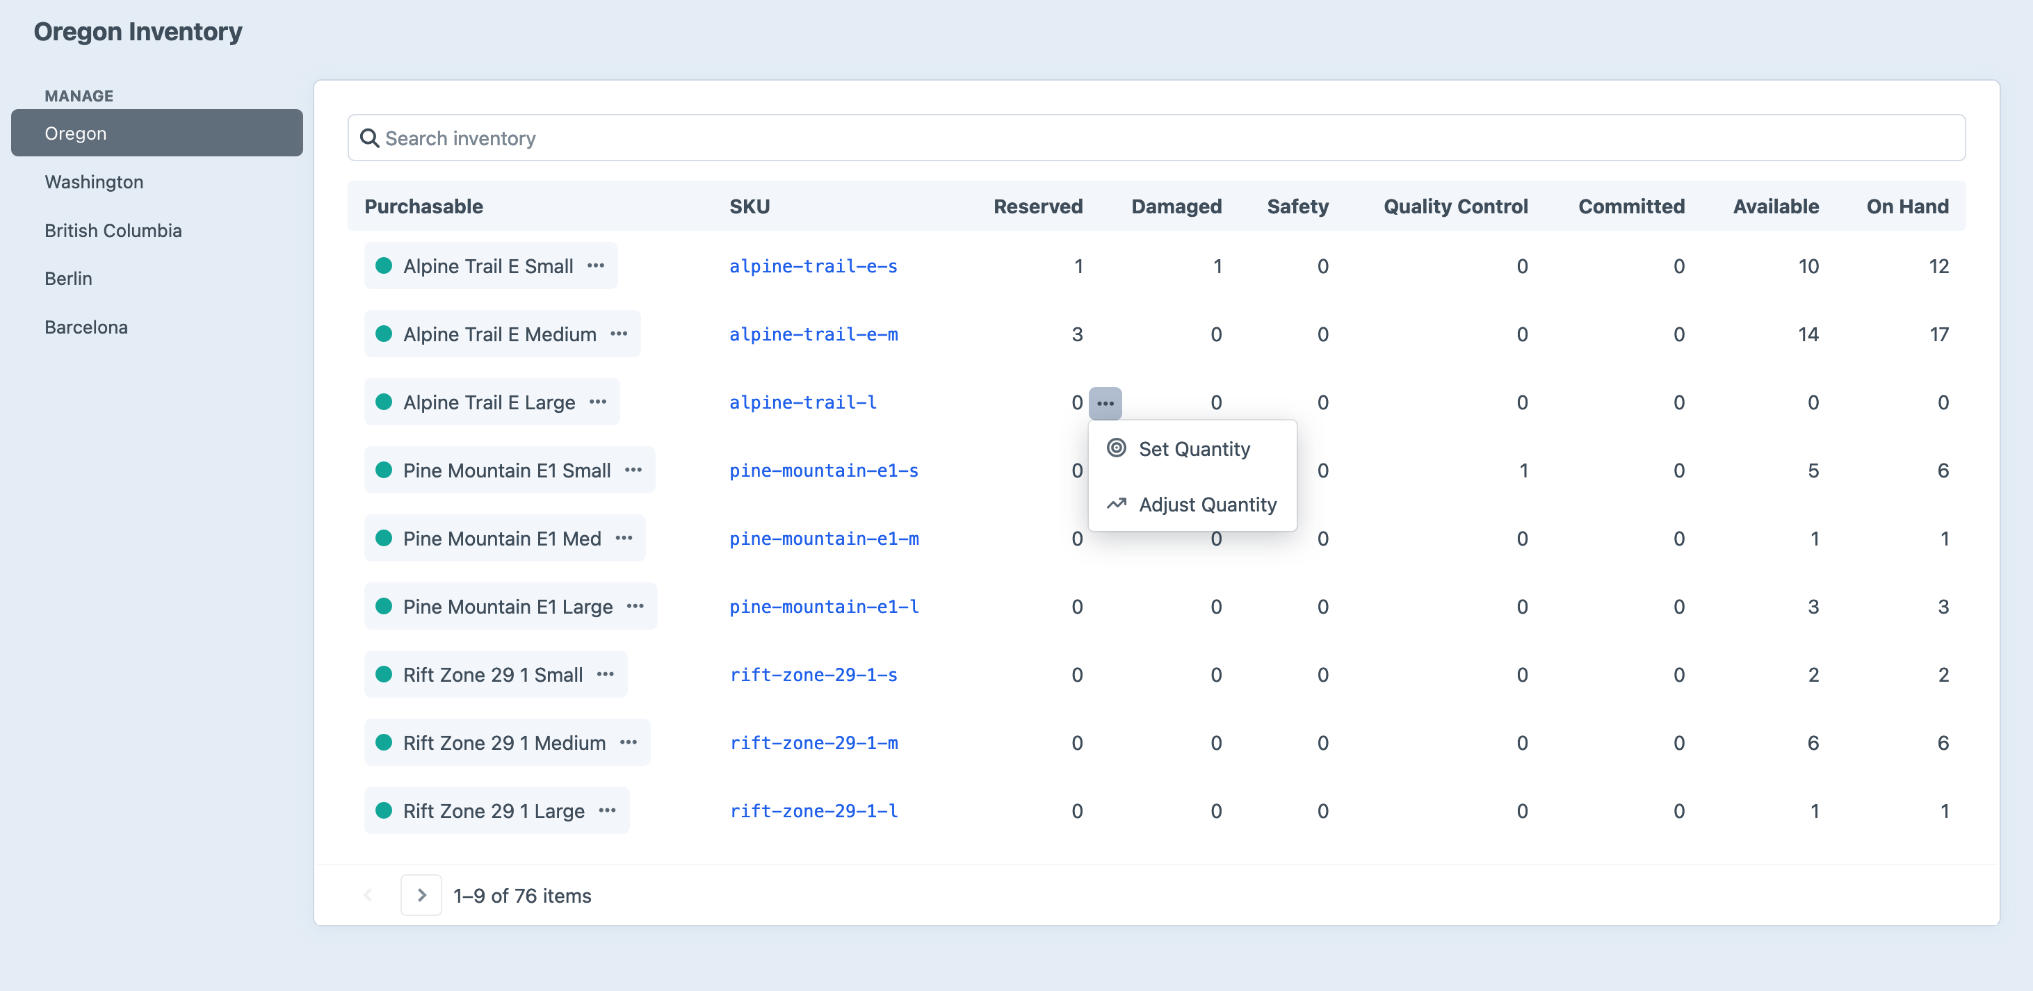Open ellipsis menu for Pine Mountain E1 Med
This screenshot has height=991, width=2033.
pyautogui.click(x=624, y=538)
